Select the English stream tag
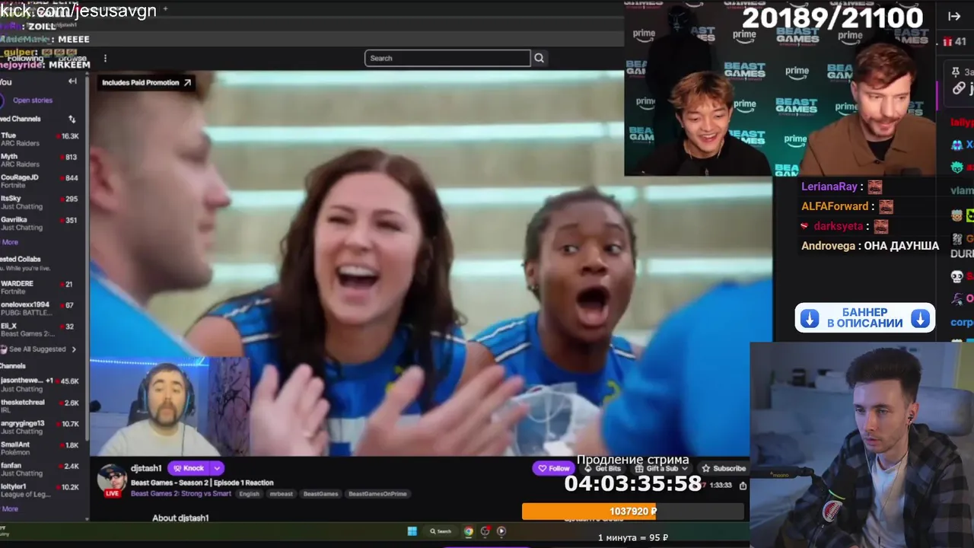The image size is (974, 548). click(249, 494)
